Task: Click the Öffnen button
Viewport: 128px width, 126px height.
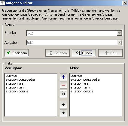Action: click(x=84, y=53)
